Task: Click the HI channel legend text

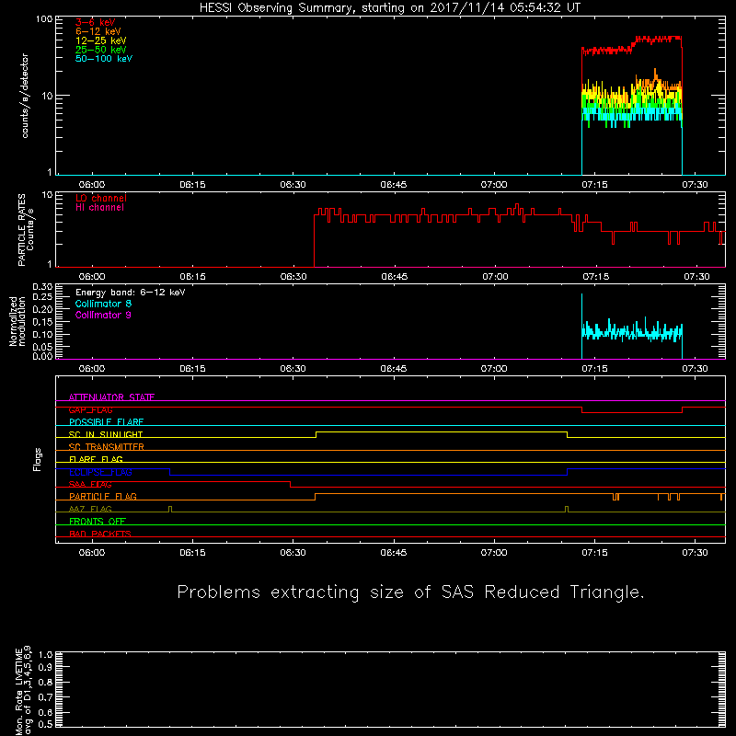Action: coord(99,208)
